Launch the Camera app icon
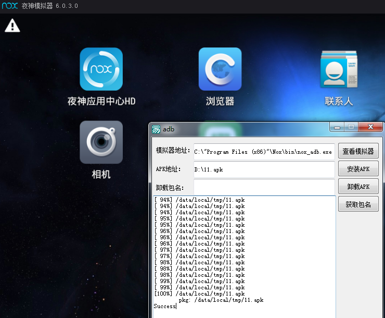 (101, 142)
